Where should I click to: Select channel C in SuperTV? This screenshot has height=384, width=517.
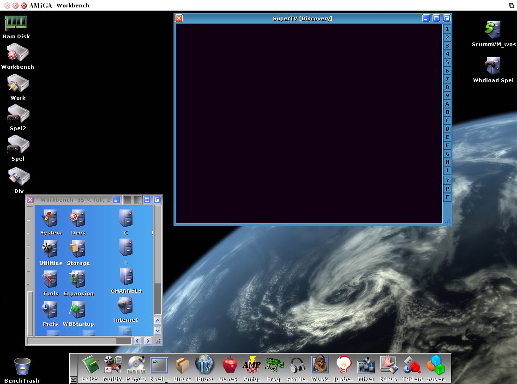(x=447, y=120)
